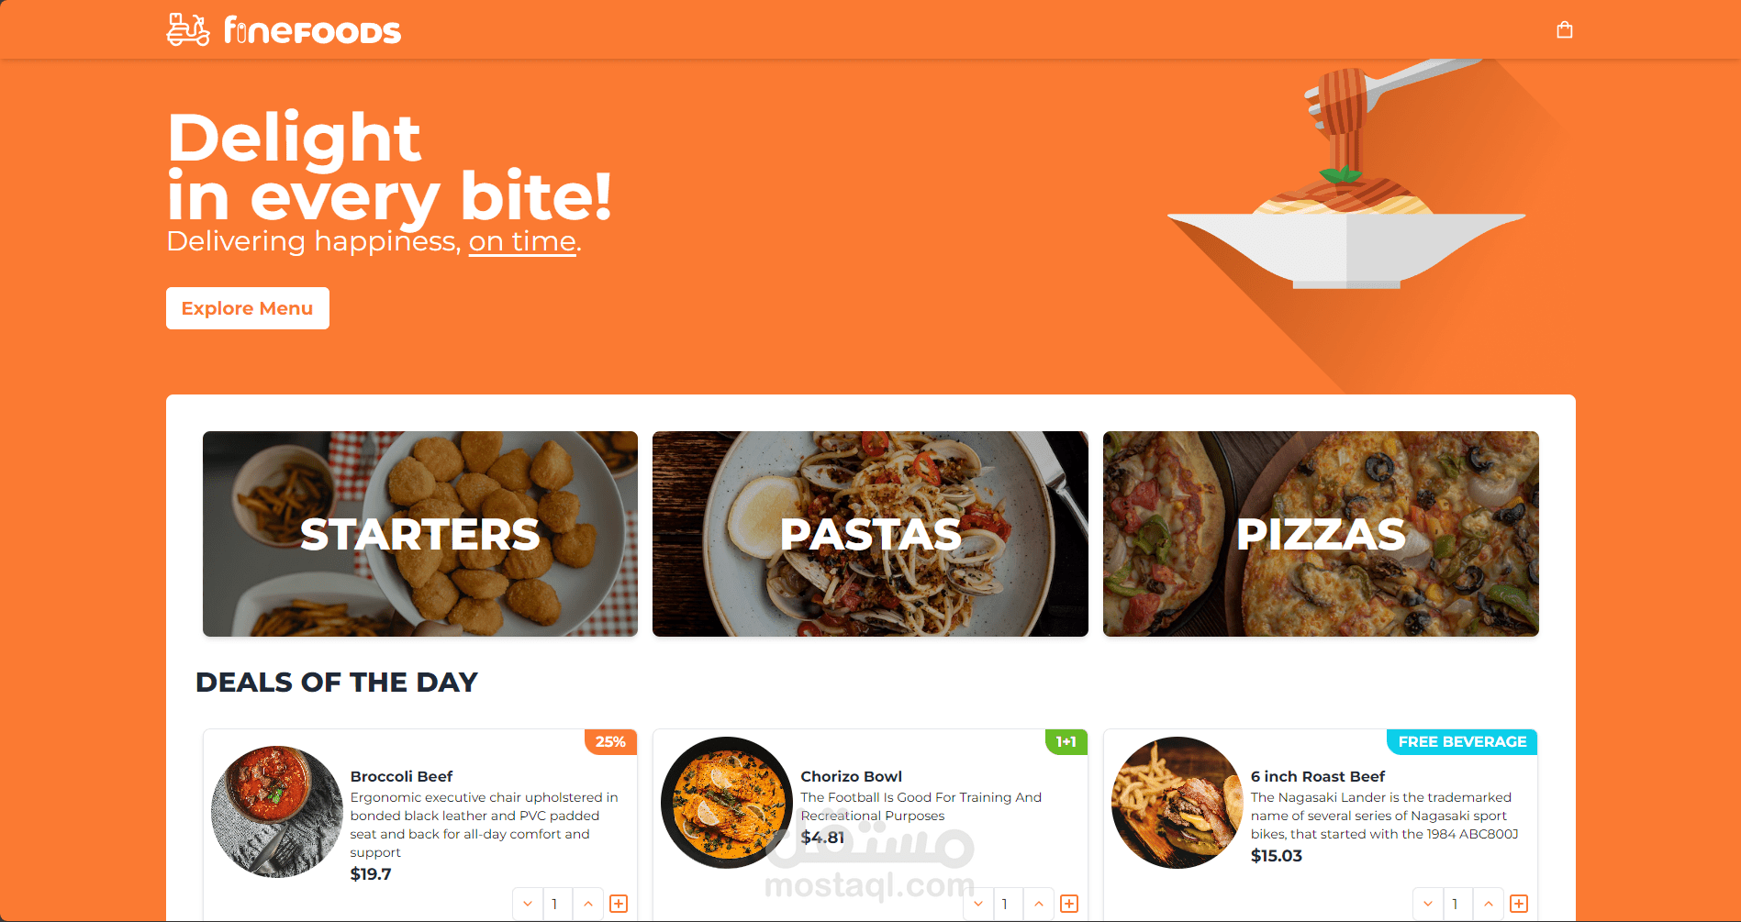The width and height of the screenshot is (1741, 922).
Task: Follow the "on time" underlined link
Action: (522, 241)
